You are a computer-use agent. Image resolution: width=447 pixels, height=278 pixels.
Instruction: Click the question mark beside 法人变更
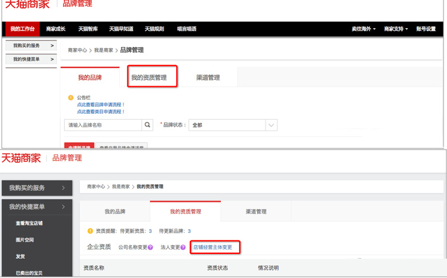coord(183,248)
